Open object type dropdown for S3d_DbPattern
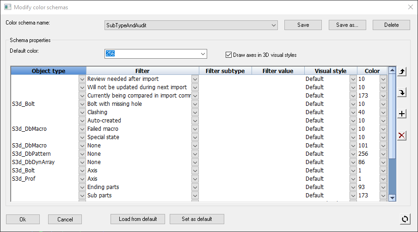This screenshot has width=418, height=232. (82, 154)
